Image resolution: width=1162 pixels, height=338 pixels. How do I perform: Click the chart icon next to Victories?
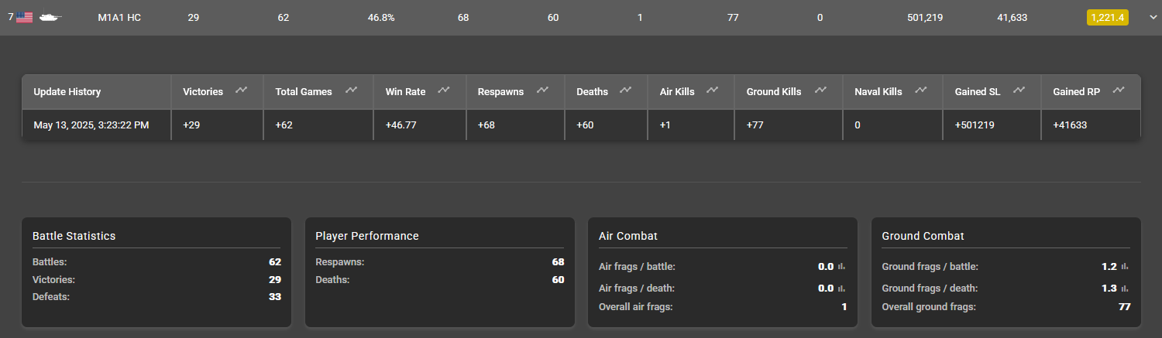pos(241,90)
